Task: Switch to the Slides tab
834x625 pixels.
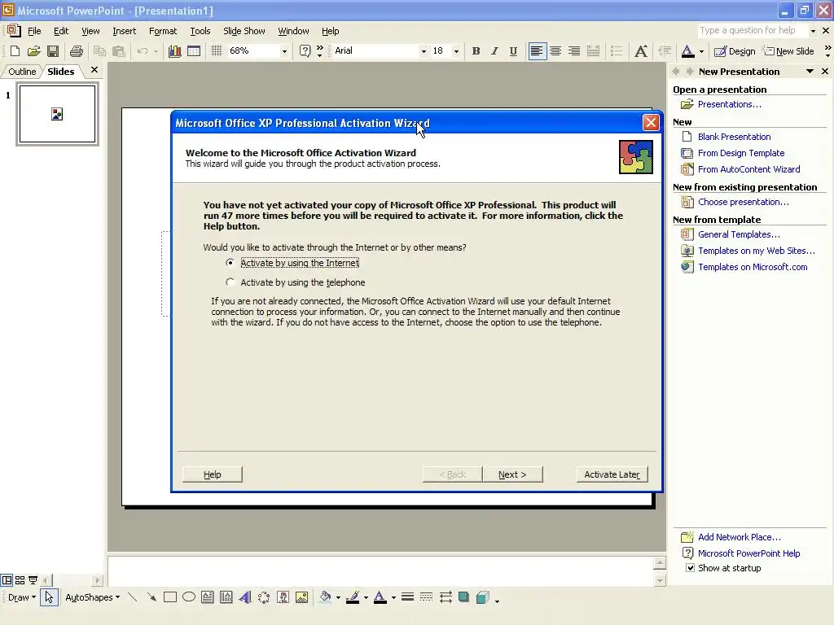Action: coord(60,72)
